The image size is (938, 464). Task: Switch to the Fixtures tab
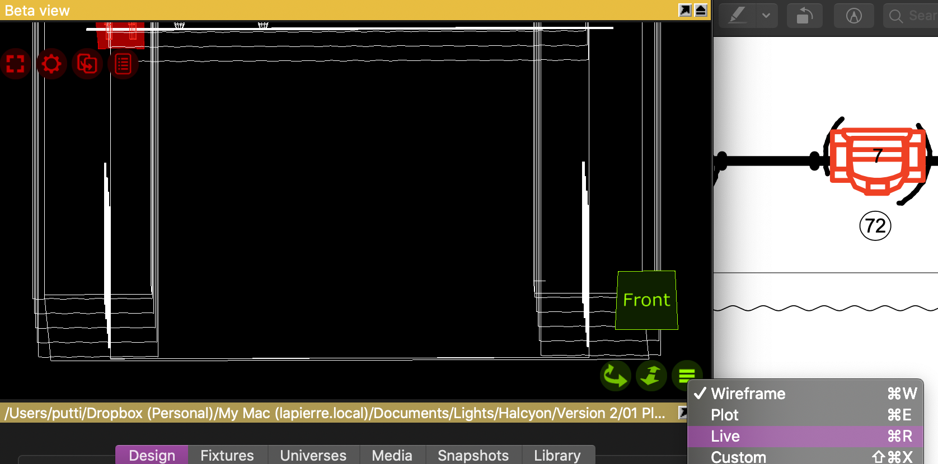(227, 455)
